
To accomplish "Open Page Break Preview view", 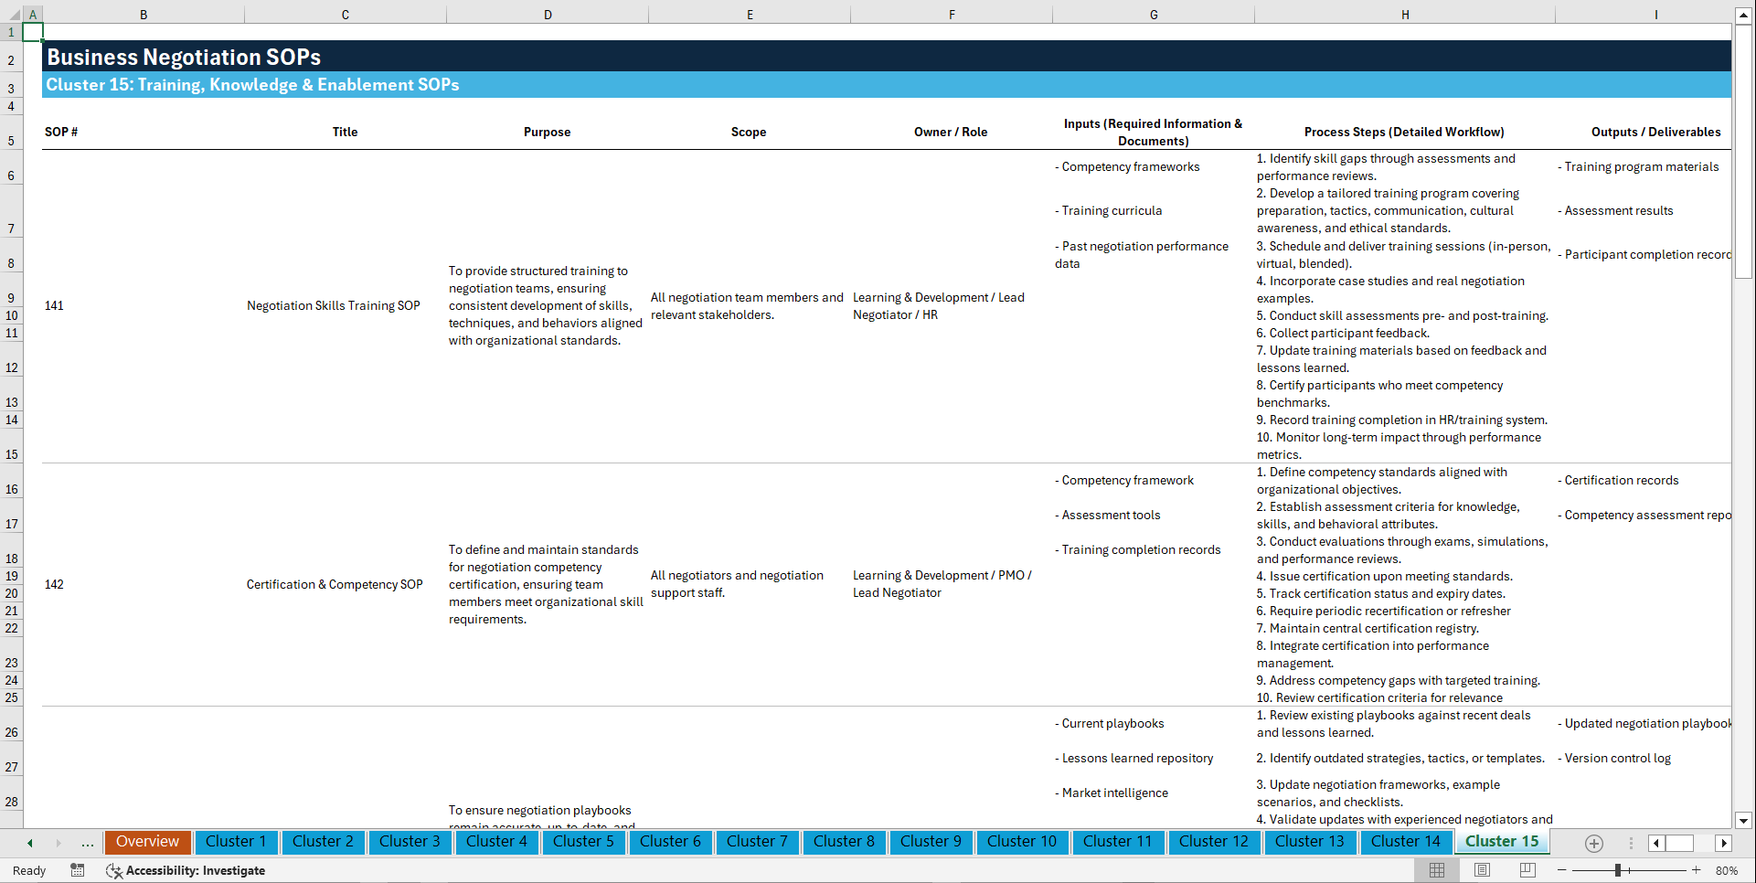I will coord(1527,870).
